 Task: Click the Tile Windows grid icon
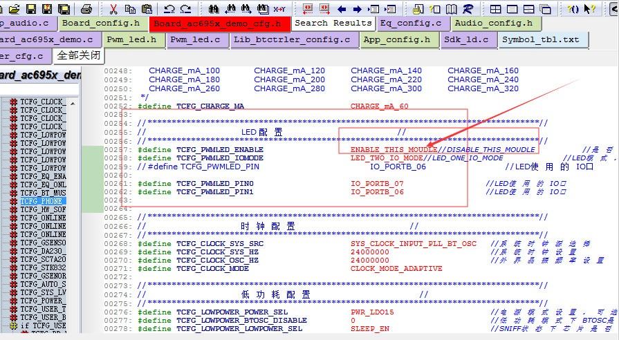click(495, 9)
